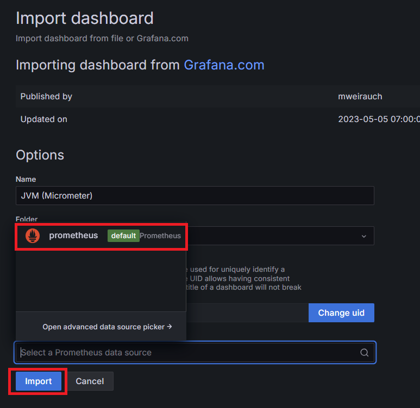
Task: Click the Import button
Action: click(x=38, y=381)
